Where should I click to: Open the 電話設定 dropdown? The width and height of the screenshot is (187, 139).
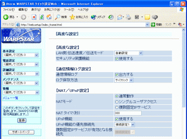tap(21, 64)
